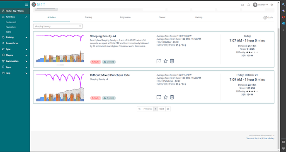Switch to the Ranking tab

tap(199, 17)
